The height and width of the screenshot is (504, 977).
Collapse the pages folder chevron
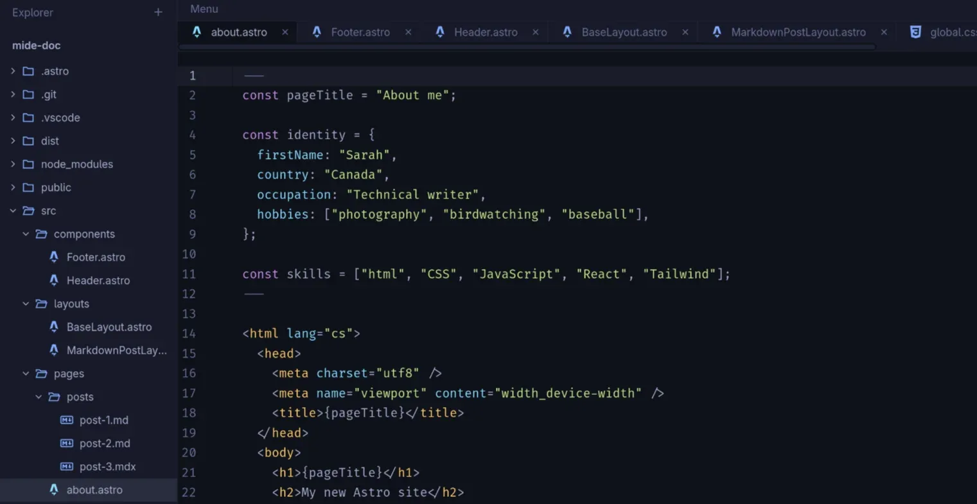tap(26, 373)
